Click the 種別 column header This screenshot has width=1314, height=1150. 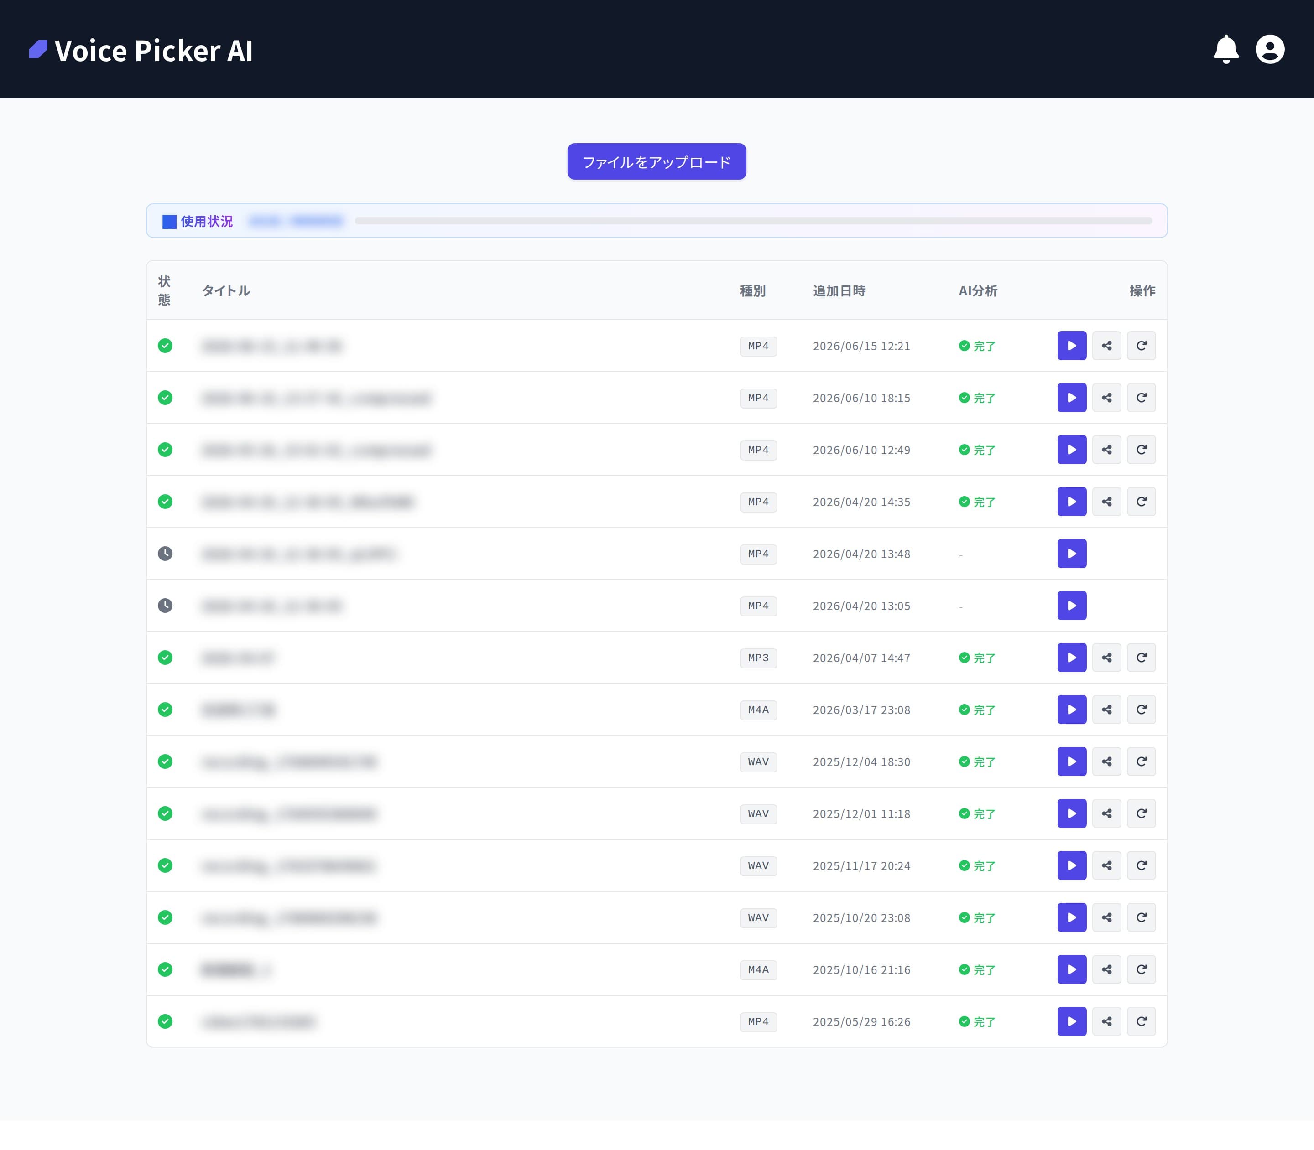753,291
